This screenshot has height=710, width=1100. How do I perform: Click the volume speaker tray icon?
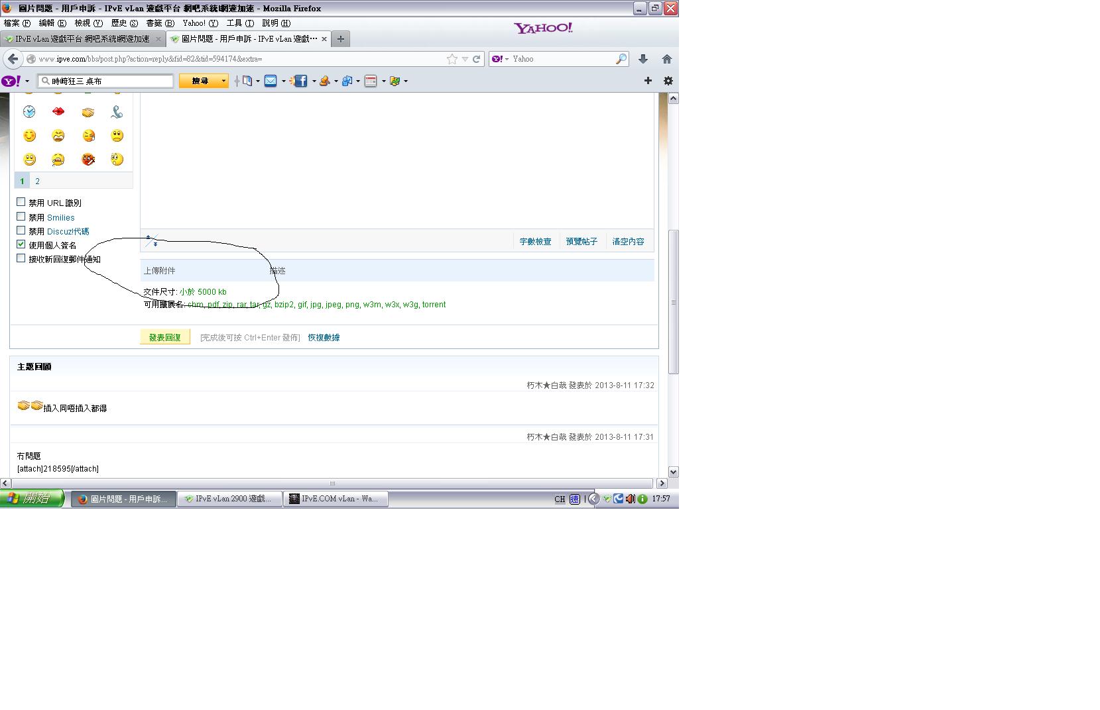pyautogui.click(x=631, y=499)
